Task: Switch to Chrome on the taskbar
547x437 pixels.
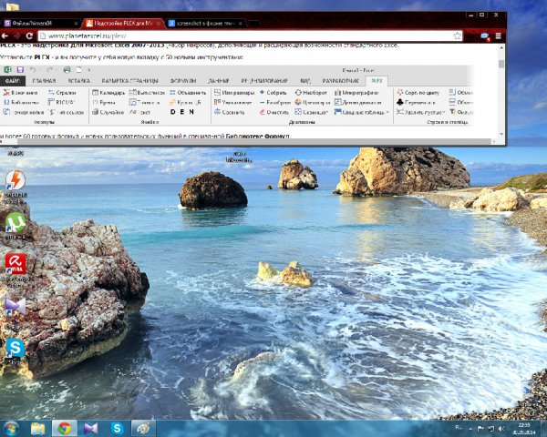Action: click(x=64, y=429)
